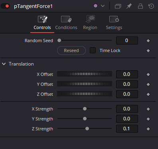This screenshot has height=149, width=158.
Task: Add keyframe for Time Lock
Action: (x=148, y=50)
